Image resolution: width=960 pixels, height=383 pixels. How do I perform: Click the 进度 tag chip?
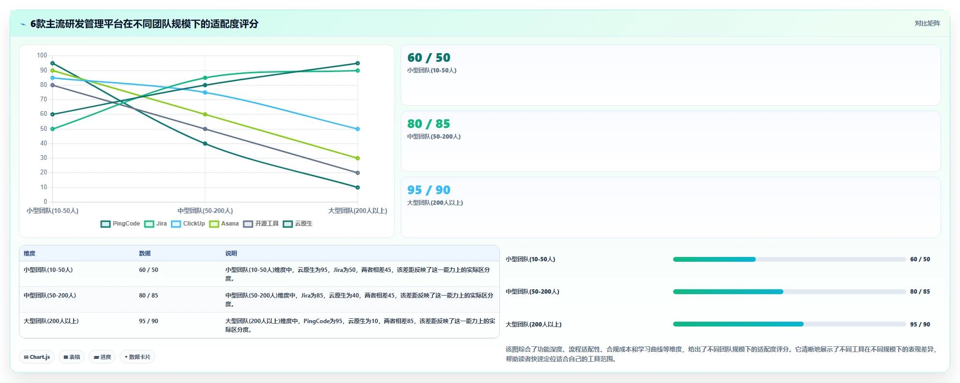coord(102,357)
